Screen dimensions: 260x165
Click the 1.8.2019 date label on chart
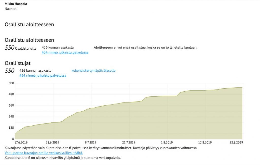tap(167, 142)
